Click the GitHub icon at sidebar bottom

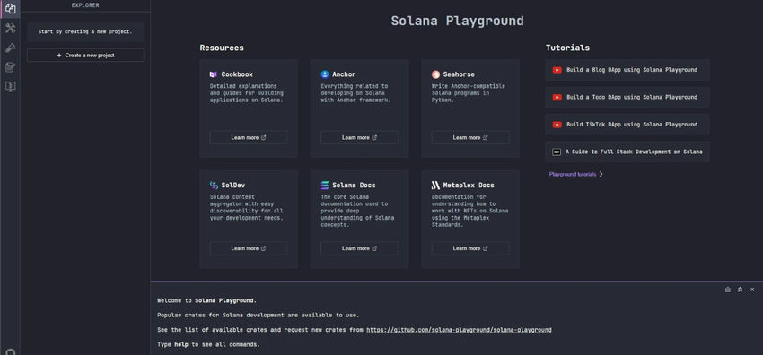10,351
